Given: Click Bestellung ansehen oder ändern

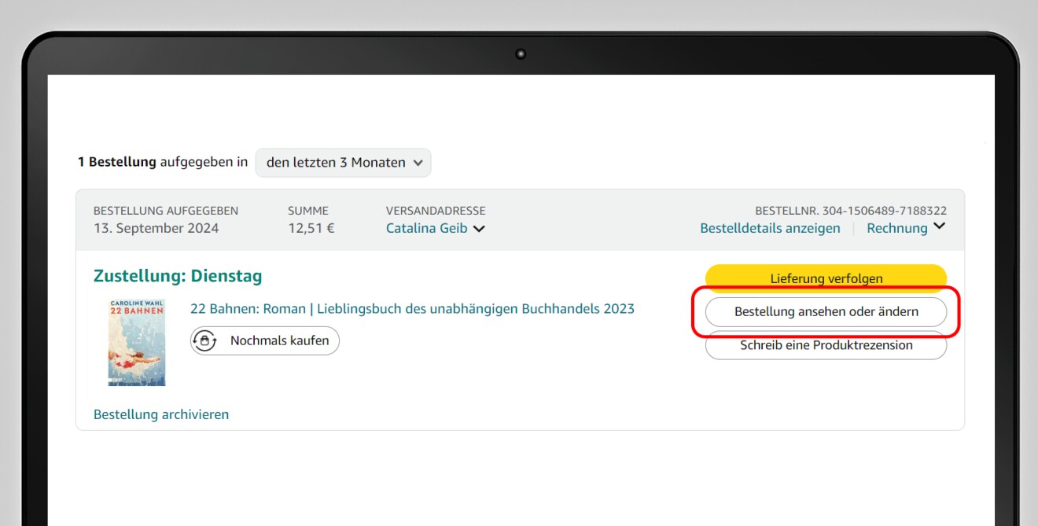Looking at the screenshot, I should pyautogui.click(x=826, y=311).
